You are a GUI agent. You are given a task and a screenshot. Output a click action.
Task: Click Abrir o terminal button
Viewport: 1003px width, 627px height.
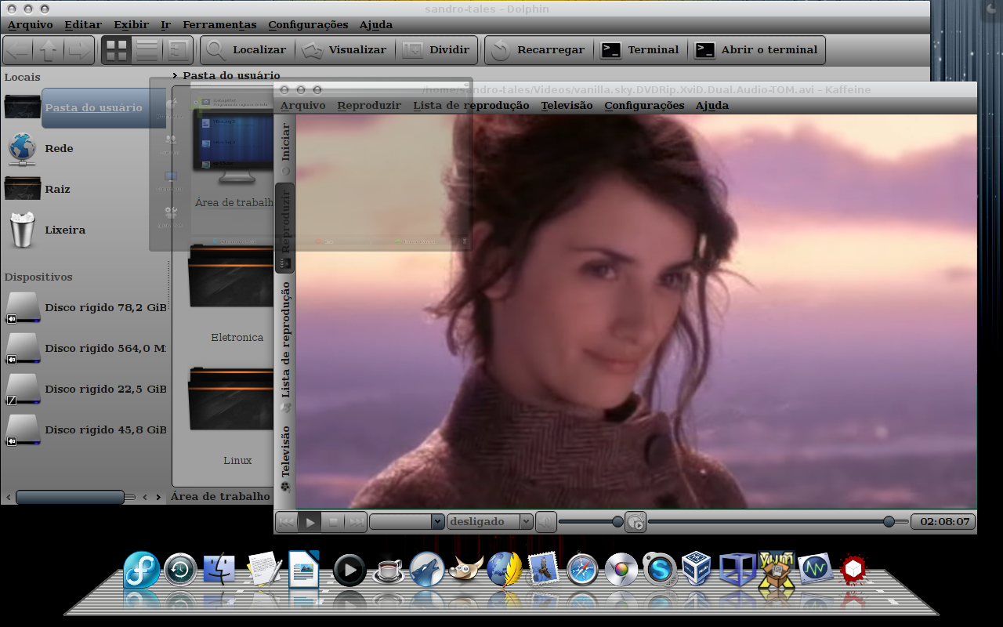click(x=756, y=50)
